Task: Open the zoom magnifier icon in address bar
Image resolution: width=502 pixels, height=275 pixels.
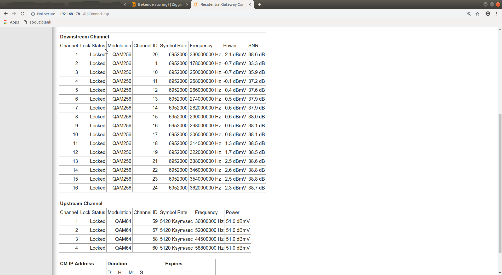Action: point(469,14)
